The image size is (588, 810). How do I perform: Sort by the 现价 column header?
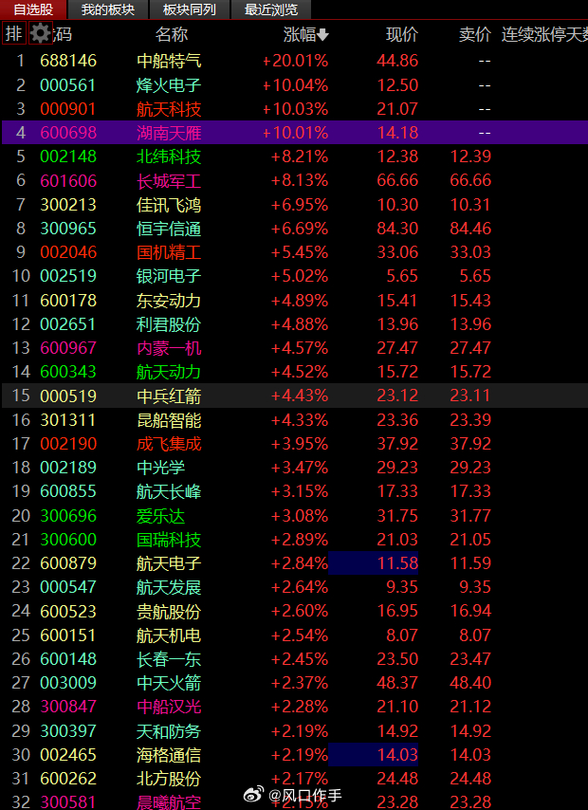pyautogui.click(x=401, y=35)
